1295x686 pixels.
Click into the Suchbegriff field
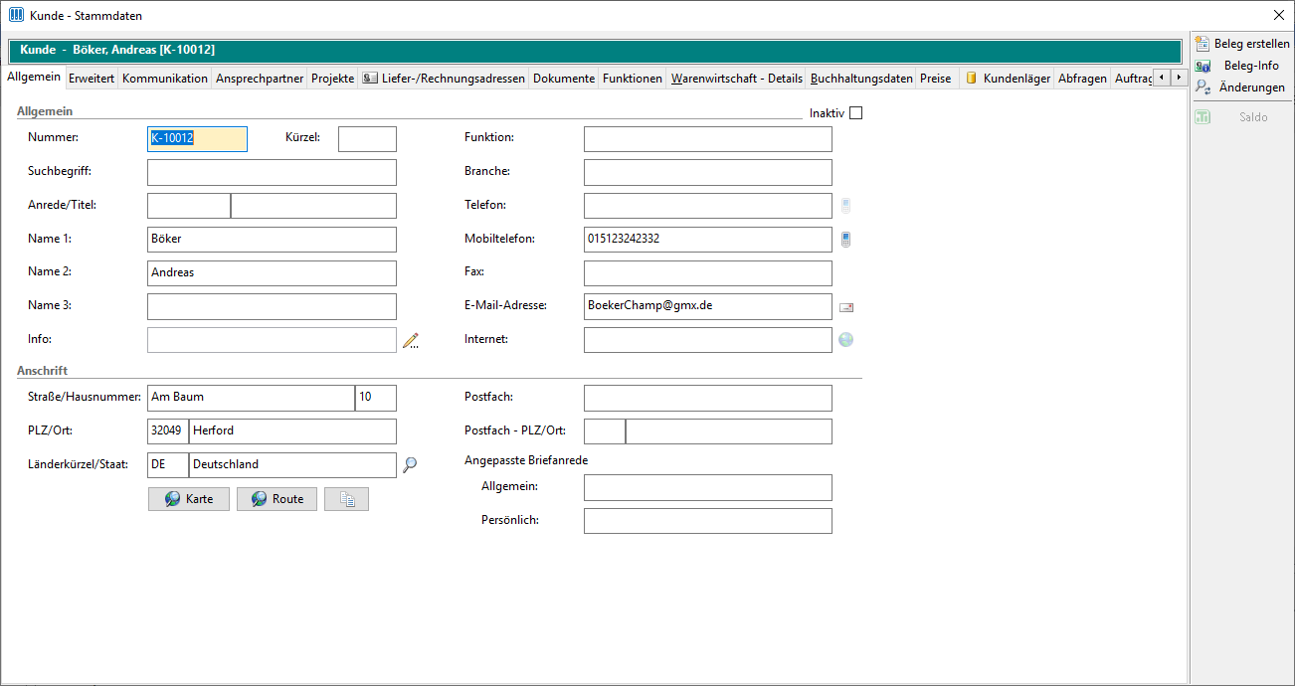tap(272, 172)
